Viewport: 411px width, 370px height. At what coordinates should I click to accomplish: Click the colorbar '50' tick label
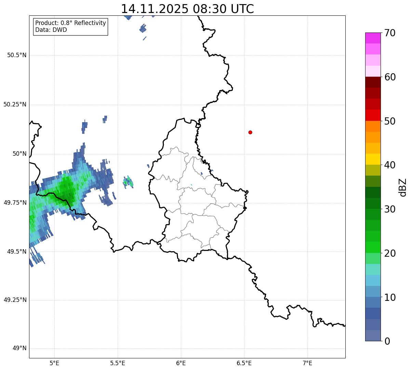390,121
